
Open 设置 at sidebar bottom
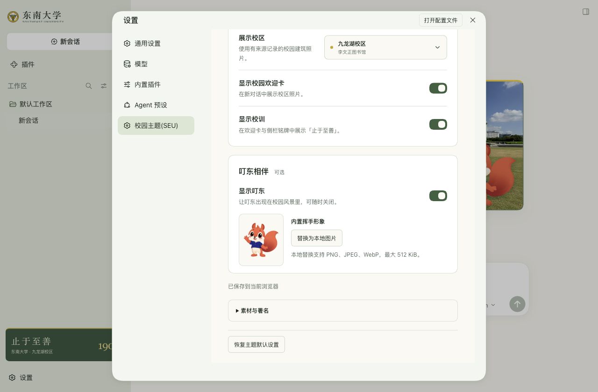(21, 378)
